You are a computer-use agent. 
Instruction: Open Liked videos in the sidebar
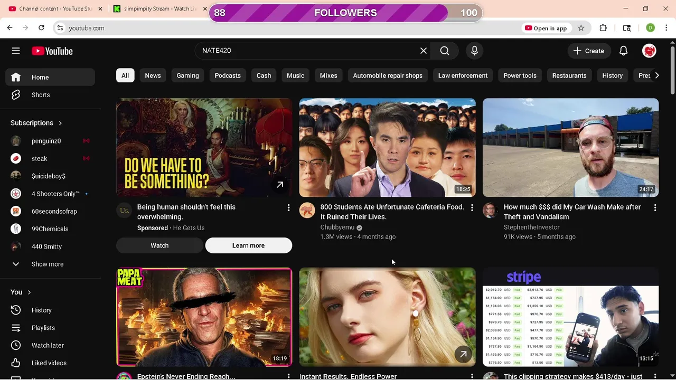50,363
